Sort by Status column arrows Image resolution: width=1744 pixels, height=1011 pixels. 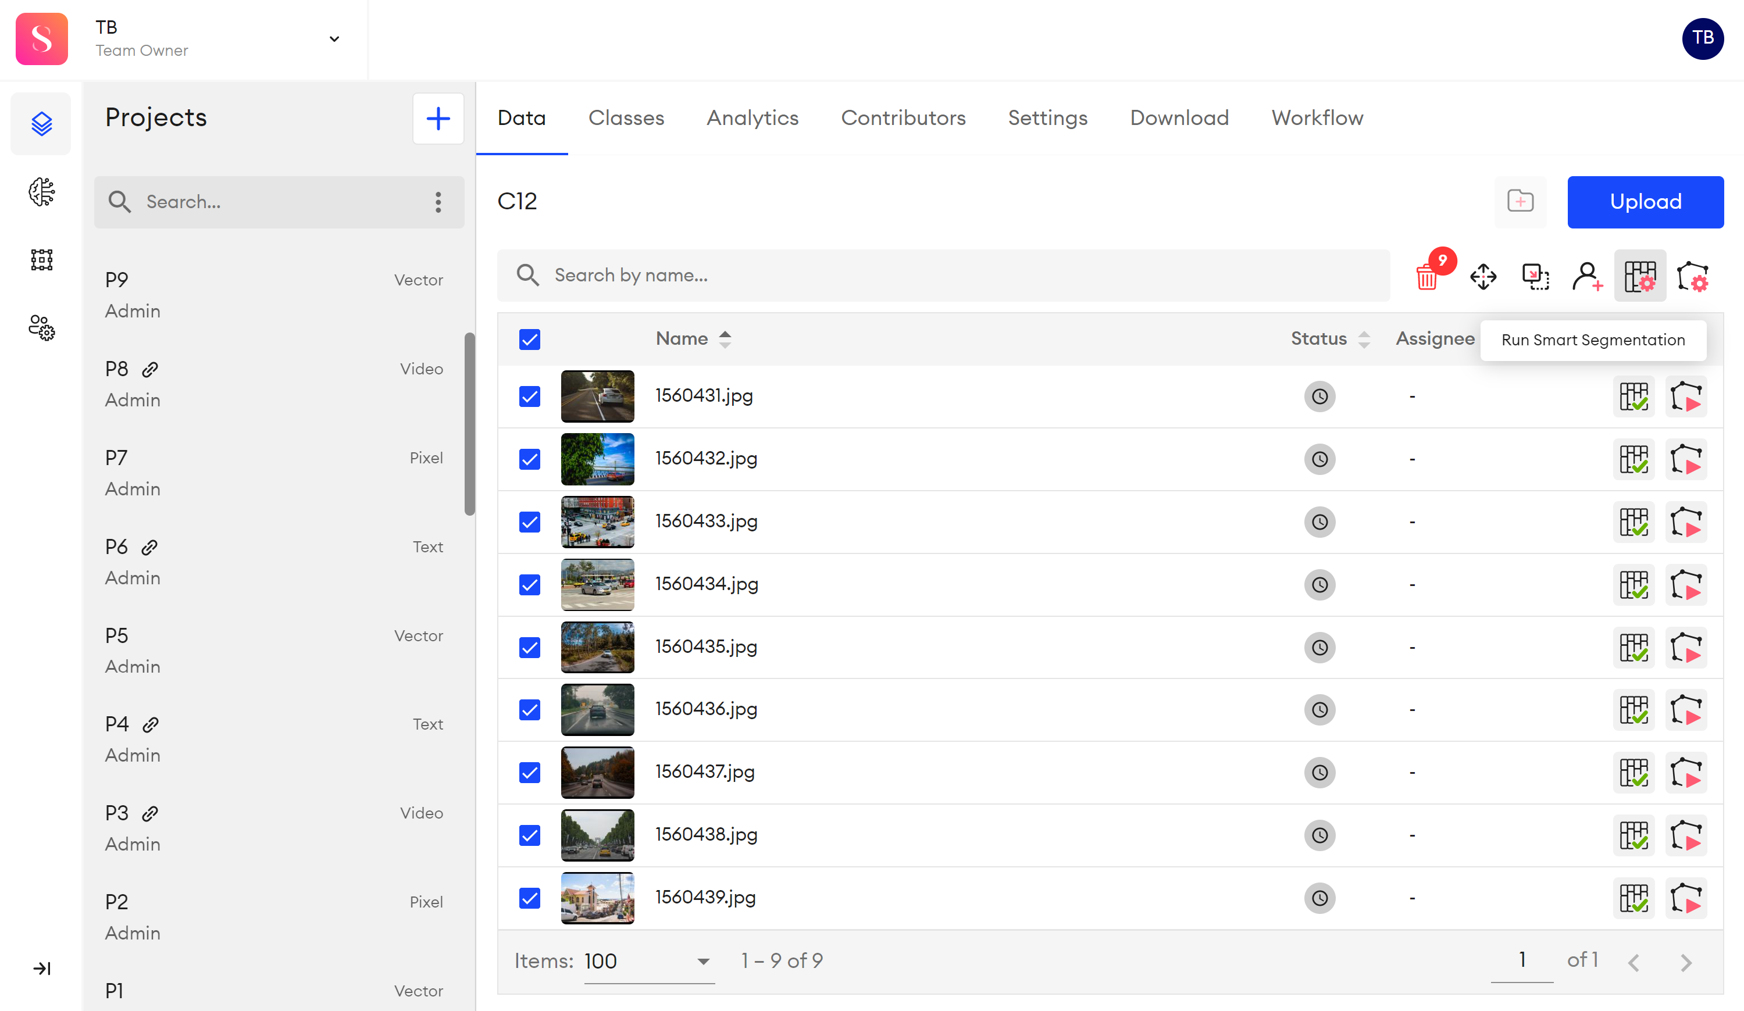tap(1364, 339)
